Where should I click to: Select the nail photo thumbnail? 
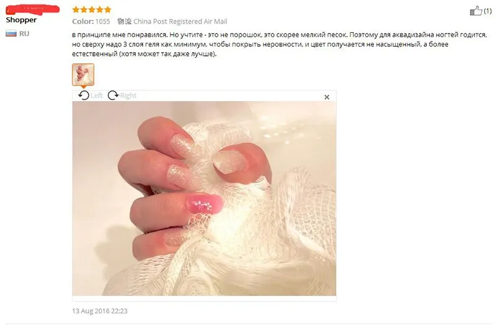tap(83, 74)
